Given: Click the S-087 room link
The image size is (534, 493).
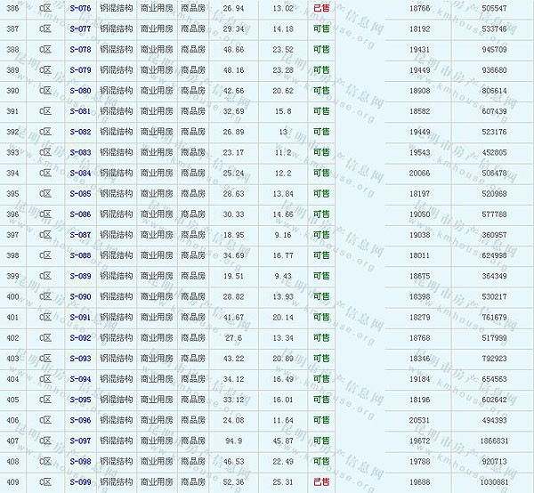Looking at the screenshot, I should [x=80, y=235].
